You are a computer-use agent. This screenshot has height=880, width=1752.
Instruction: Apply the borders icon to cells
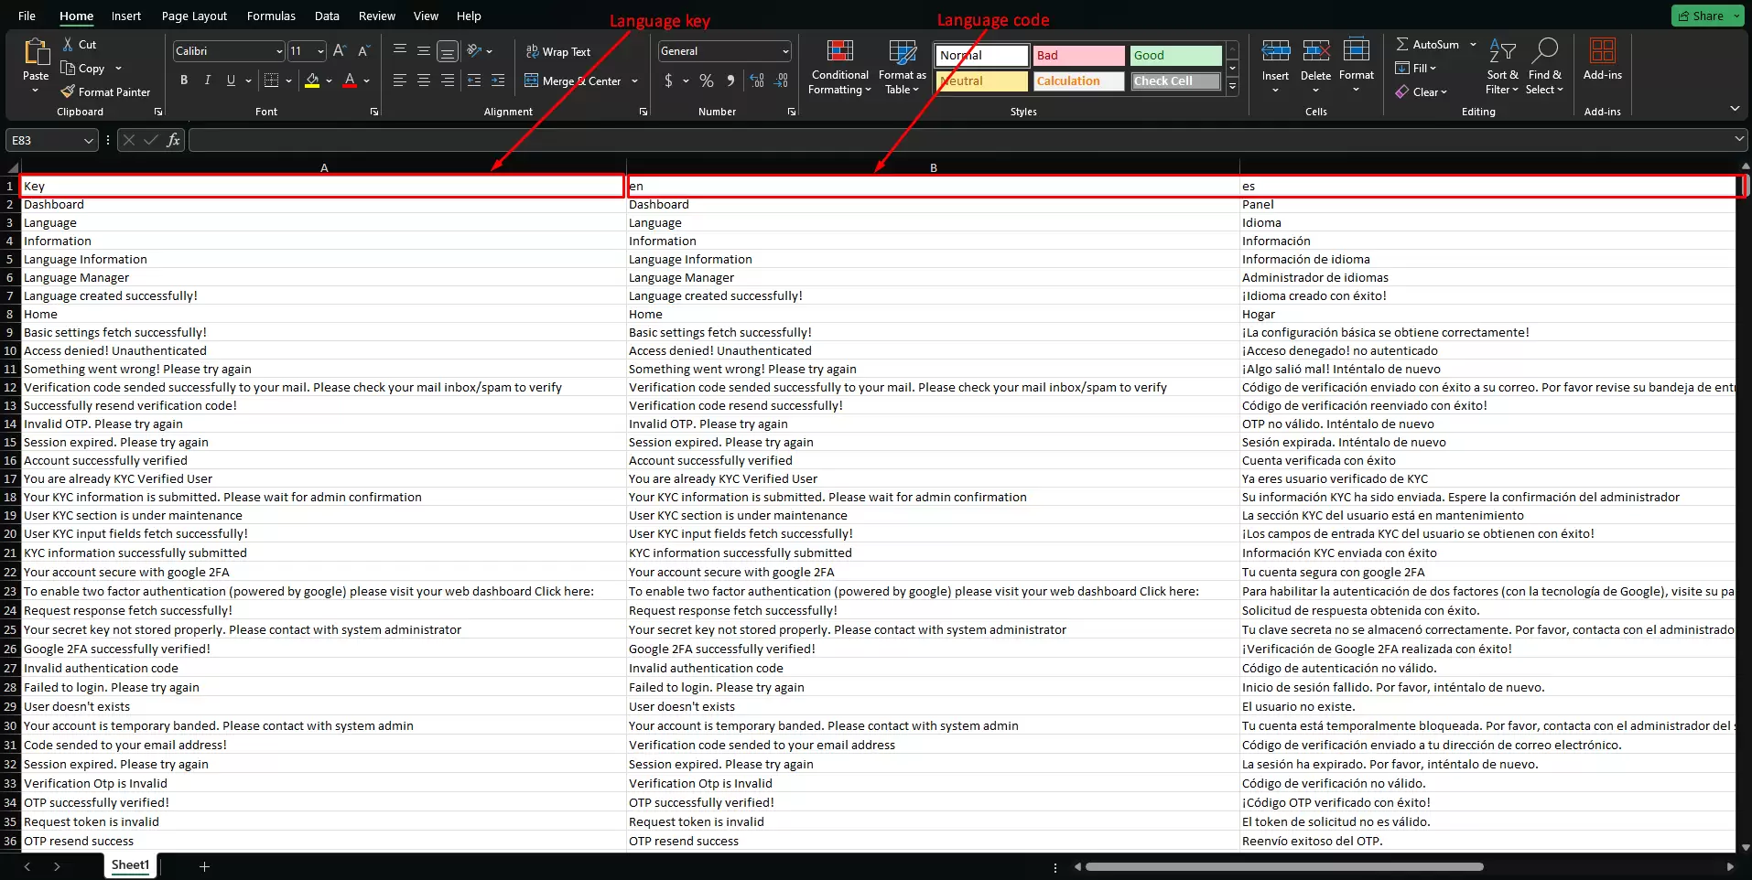[271, 80]
